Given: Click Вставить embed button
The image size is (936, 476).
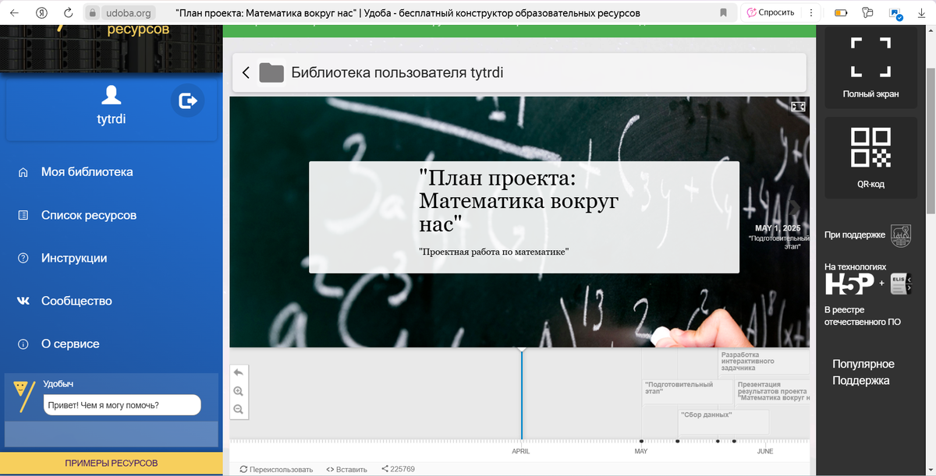Looking at the screenshot, I should point(346,469).
